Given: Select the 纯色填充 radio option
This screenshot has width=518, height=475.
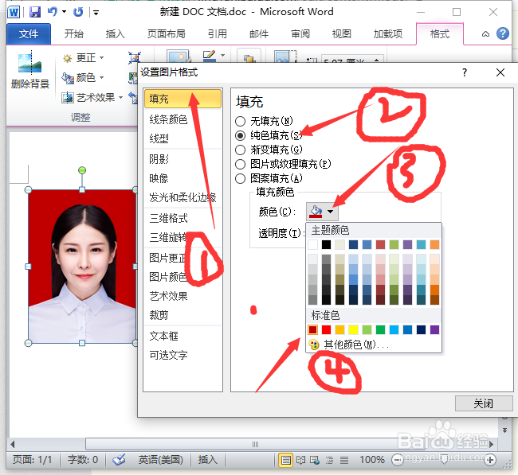Looking at the screenshot, I should coord(240,135).
